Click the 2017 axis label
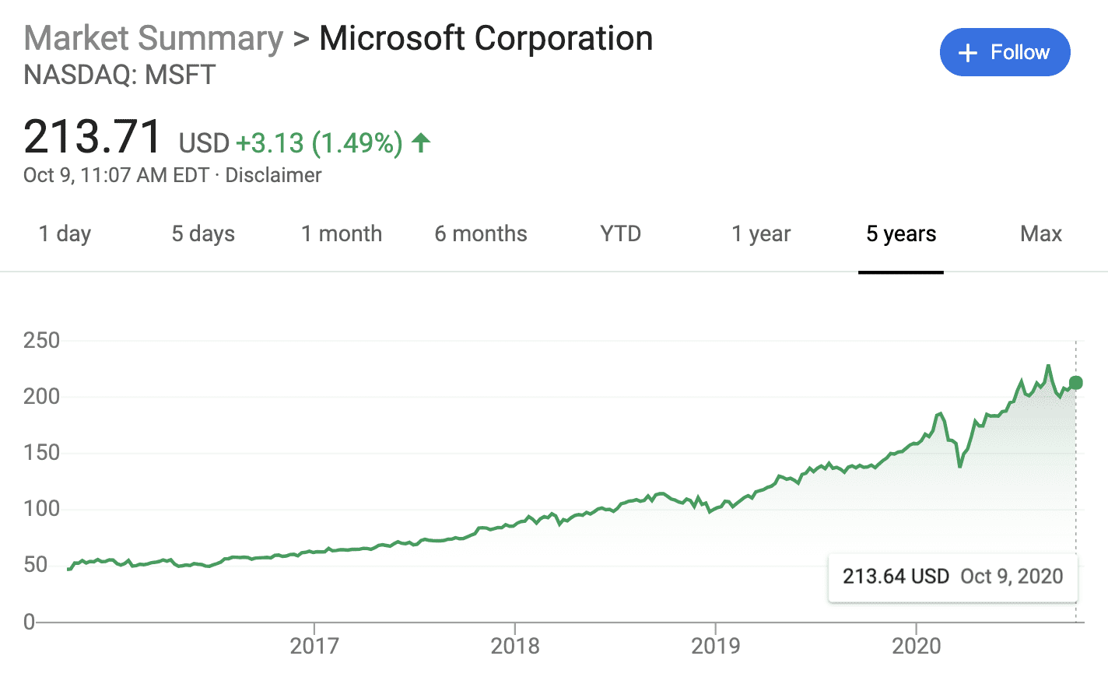The height and width of the screenshot is (677, 1108). (314, 646)
